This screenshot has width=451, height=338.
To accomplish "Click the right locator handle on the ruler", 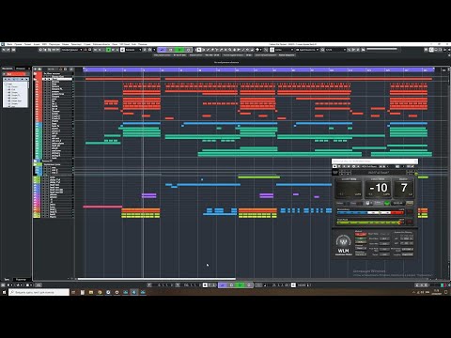I will click(434, 69).
